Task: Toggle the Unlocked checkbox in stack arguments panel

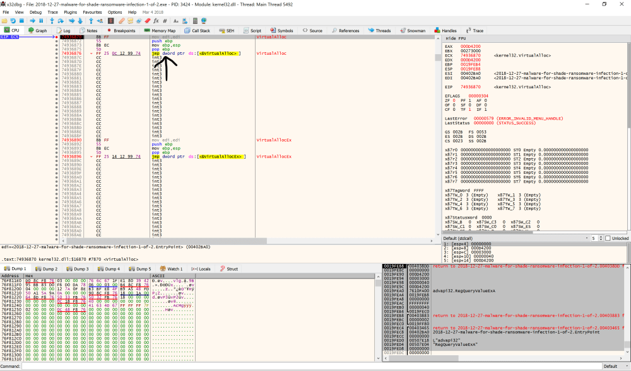Action: 608,237
